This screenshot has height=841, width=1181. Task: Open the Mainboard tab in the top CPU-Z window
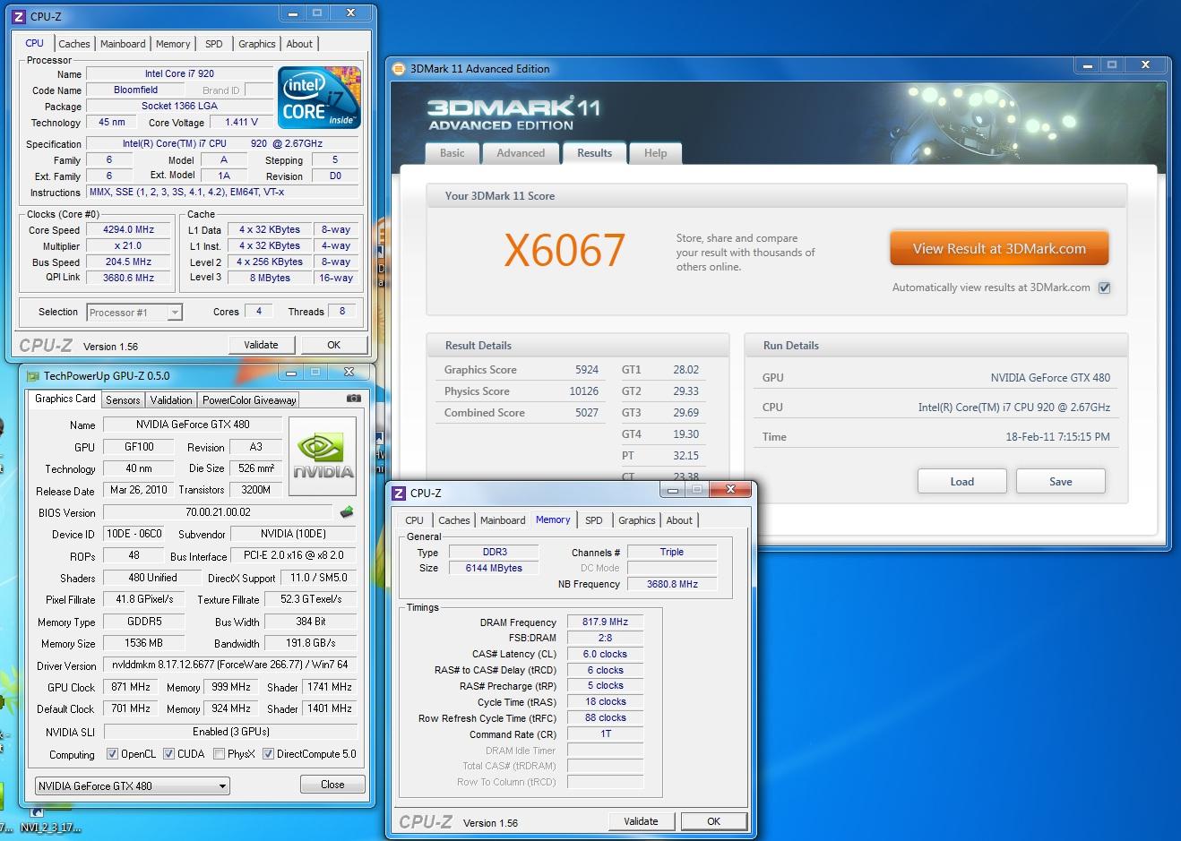(x=123, y=44)
